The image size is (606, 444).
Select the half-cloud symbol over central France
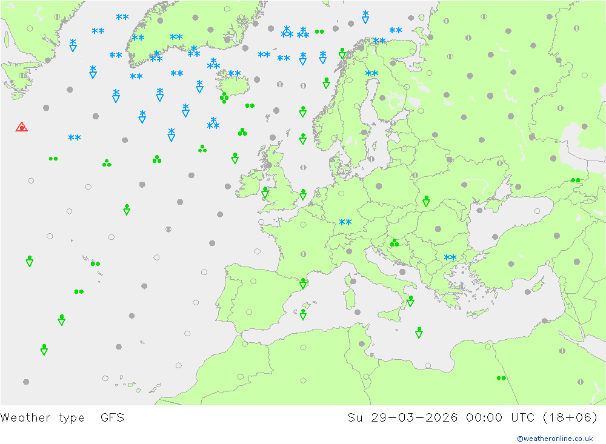click(304, 254)
